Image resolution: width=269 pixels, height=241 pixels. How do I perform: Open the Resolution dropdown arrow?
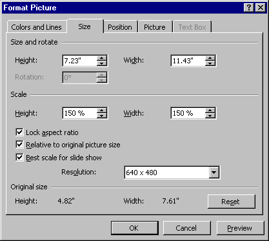214,173
